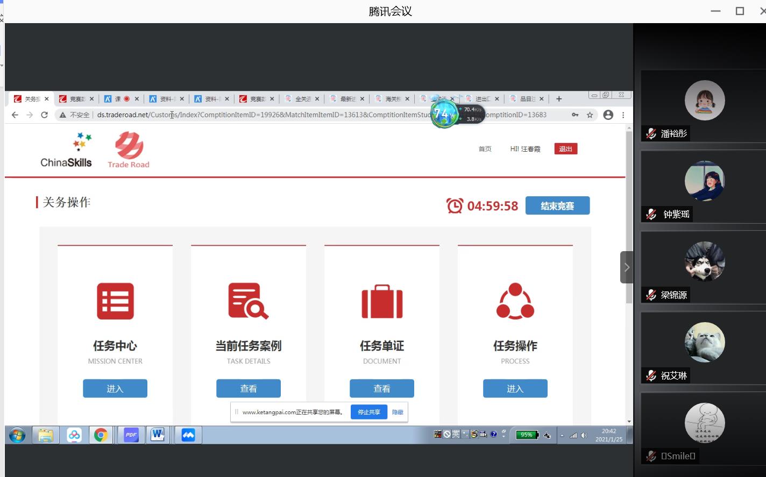The image size is (766, 477).
Task: Switch to the 全关通 browser tab
Action: (301, 99)
